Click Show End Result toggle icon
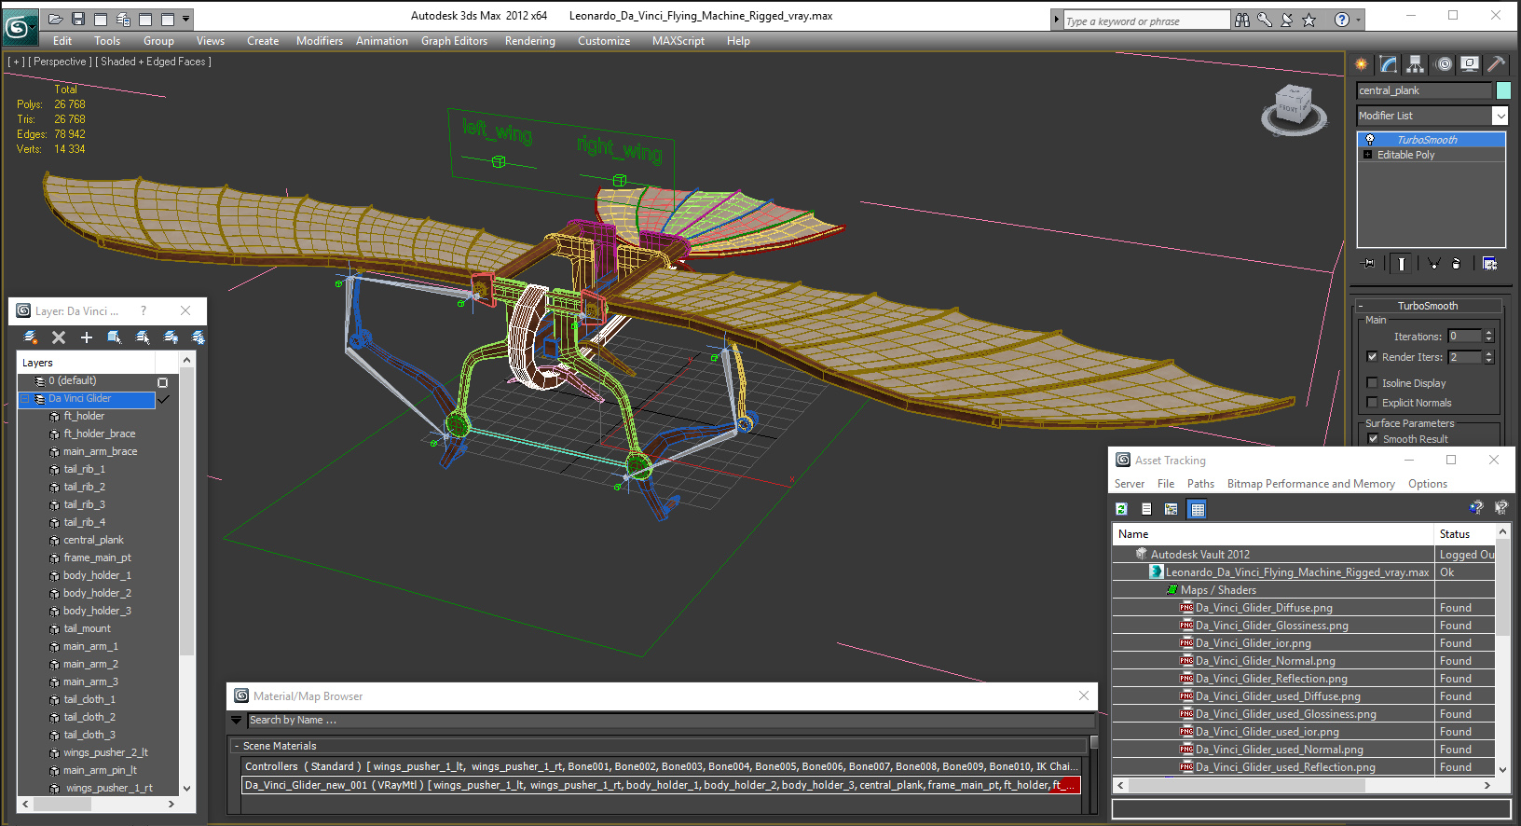This screenshot has width=1521, height=826. point(1401,264)
